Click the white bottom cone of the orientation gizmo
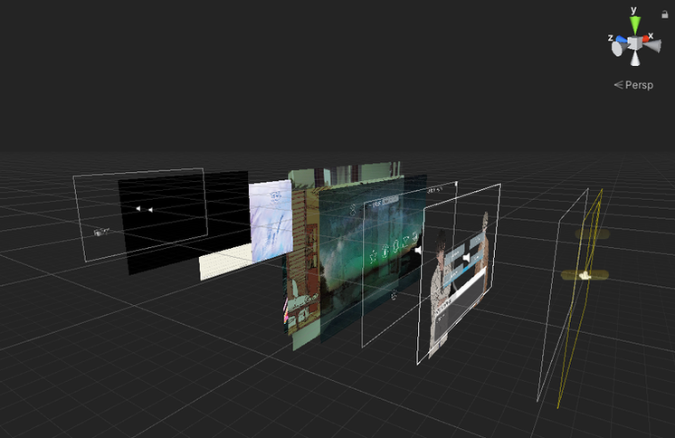This screenshot has height=438, width=675. [x=635, y=59]
